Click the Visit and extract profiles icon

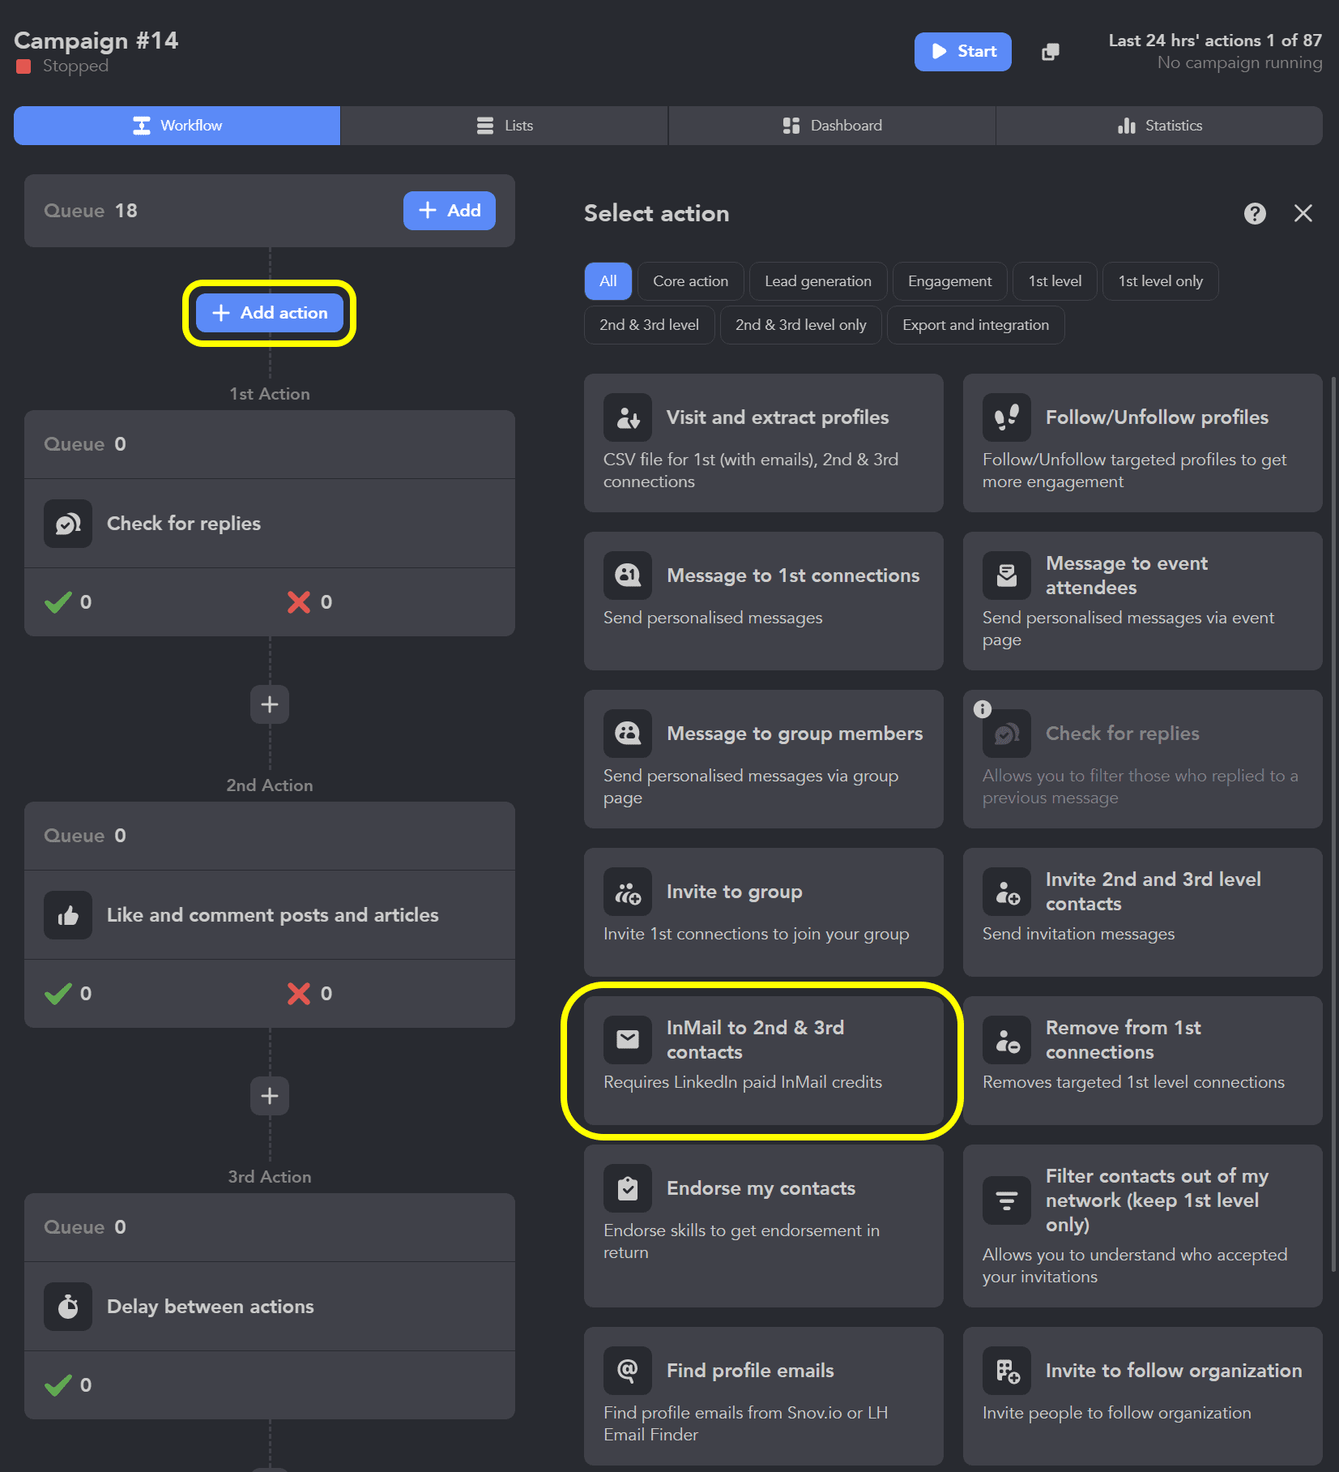pos(627,417)
